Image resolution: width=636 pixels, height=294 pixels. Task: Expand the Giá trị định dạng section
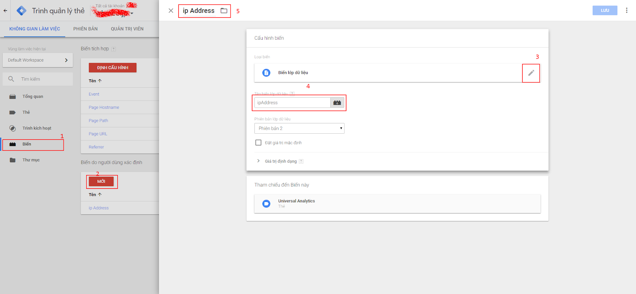pyautogui.click(x=258, y=161)
